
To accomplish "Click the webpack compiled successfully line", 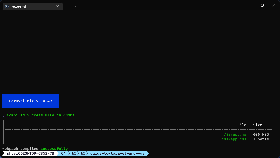I will (35, 149).
